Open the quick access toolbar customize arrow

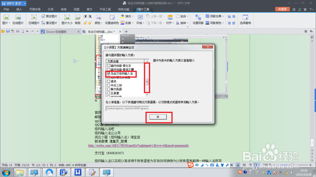pyautogui.click(x=38, y=31)
